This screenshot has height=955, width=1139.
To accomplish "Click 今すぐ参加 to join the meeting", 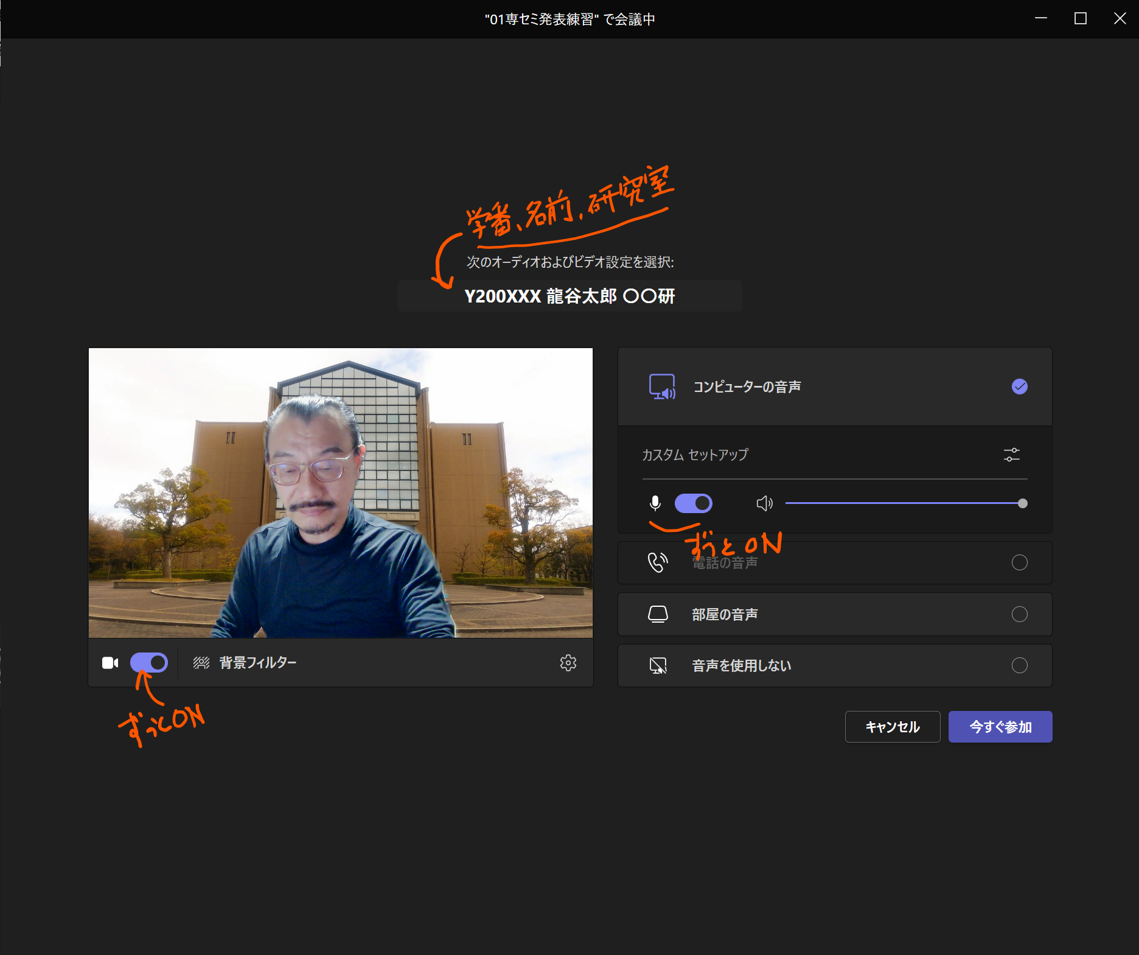I will 1000,727.
